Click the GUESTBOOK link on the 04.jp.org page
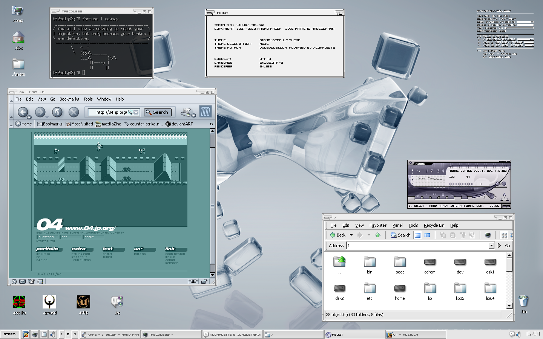This screenshot has height=339, width=543. point(47,237)
